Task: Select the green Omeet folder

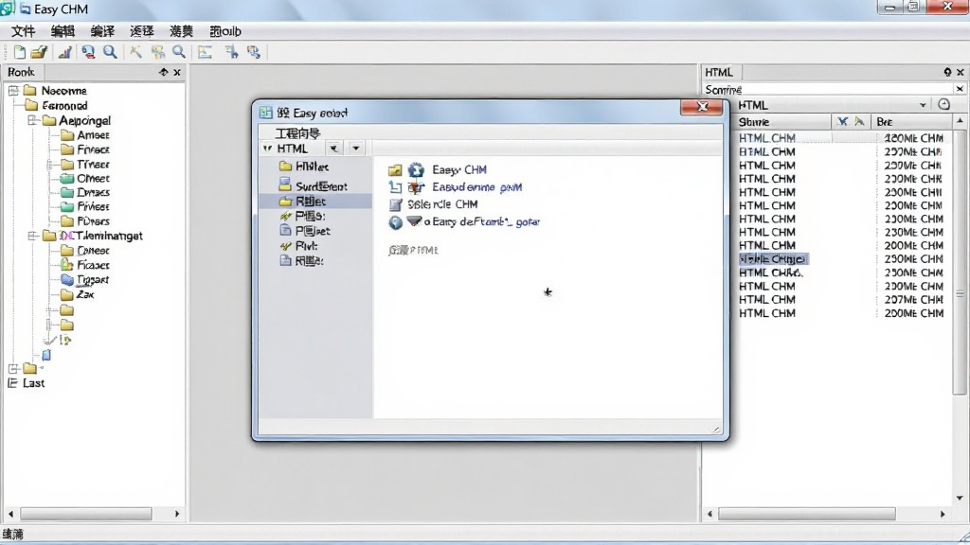Action: tap(84, 179)
